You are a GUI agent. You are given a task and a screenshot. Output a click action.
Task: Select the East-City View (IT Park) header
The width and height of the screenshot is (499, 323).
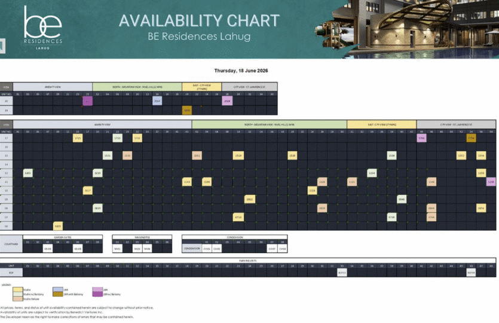point(202,87)
